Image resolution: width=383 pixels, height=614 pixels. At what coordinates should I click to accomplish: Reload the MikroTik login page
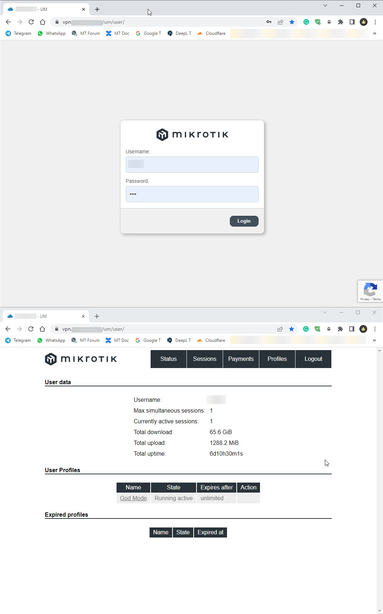point(31,22)
